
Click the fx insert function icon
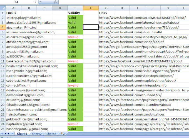(x=55, y=2)
